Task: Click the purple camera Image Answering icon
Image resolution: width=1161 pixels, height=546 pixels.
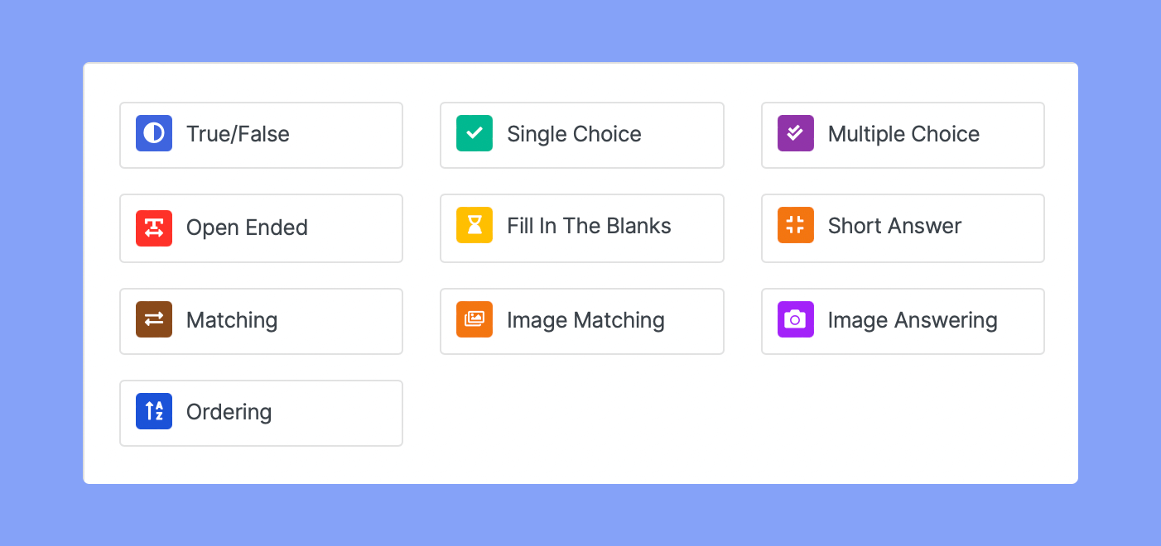Action: (x=795, y=320)
